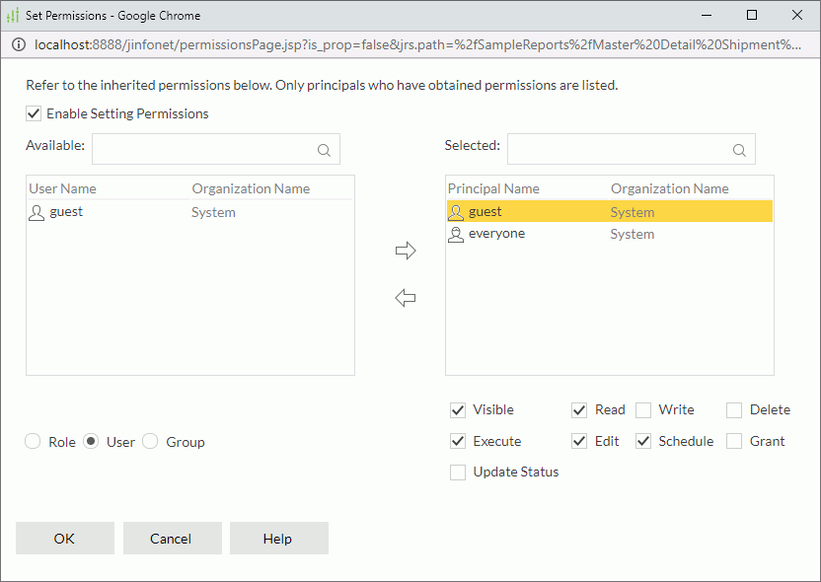
Task: Enable the Write permission checkbox
Action: pos(643,409)
